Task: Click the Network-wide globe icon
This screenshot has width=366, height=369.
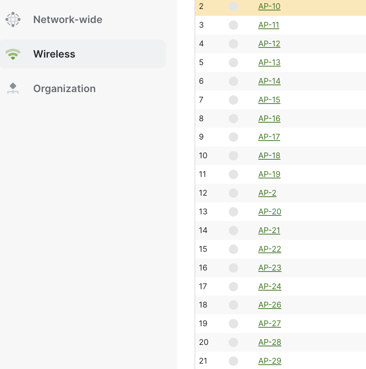Action: click(13, 19)
